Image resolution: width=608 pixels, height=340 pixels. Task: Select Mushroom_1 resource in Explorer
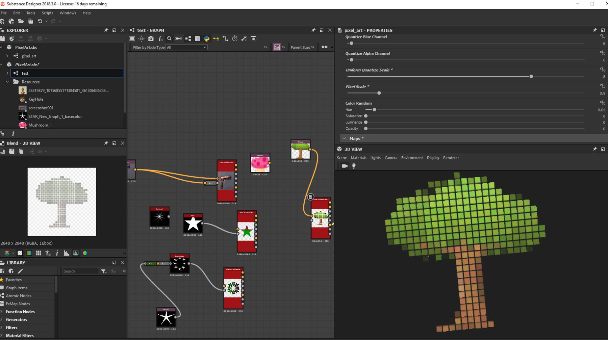click(40, 125)
